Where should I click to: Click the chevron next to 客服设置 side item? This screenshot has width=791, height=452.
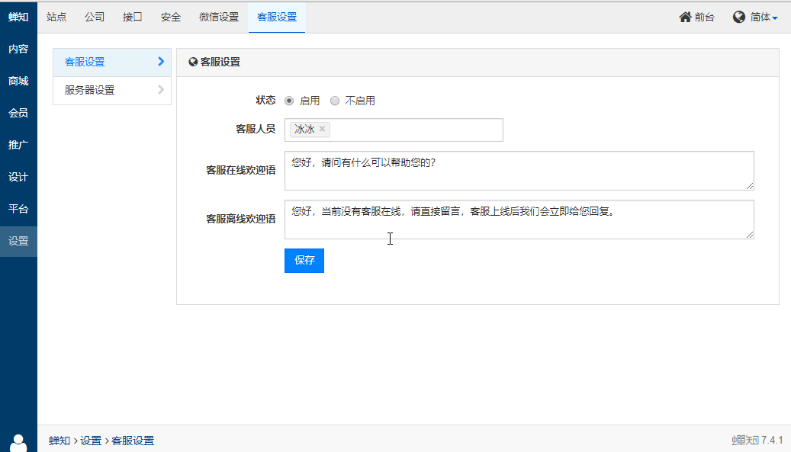click(x=161, y=62)
